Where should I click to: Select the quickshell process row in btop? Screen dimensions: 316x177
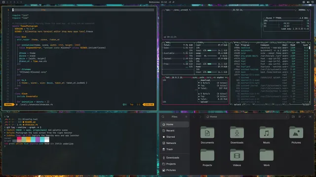[x=271, y=51]
